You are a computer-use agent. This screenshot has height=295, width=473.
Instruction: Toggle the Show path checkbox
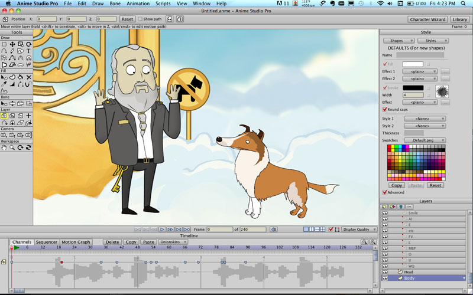[140, 19]
